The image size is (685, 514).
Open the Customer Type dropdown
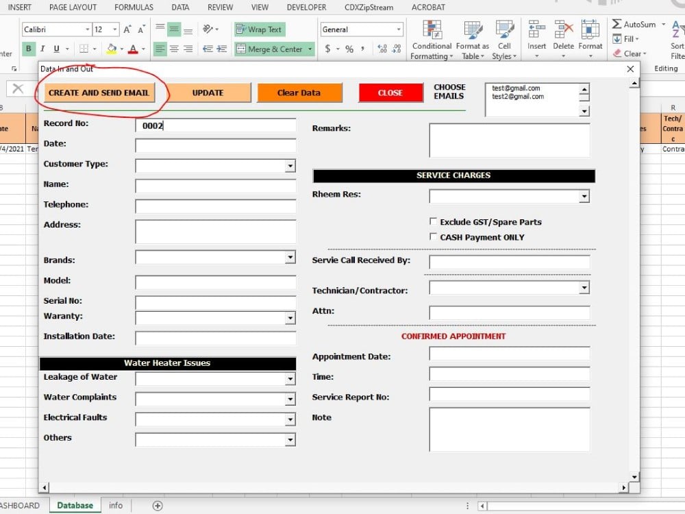290,165
